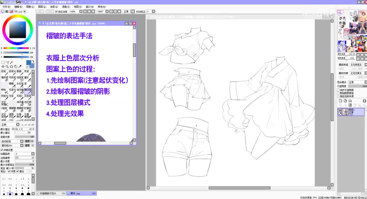Create a new layer folder
The width and height of the screenshot is (367, 199).
(350, 101)
